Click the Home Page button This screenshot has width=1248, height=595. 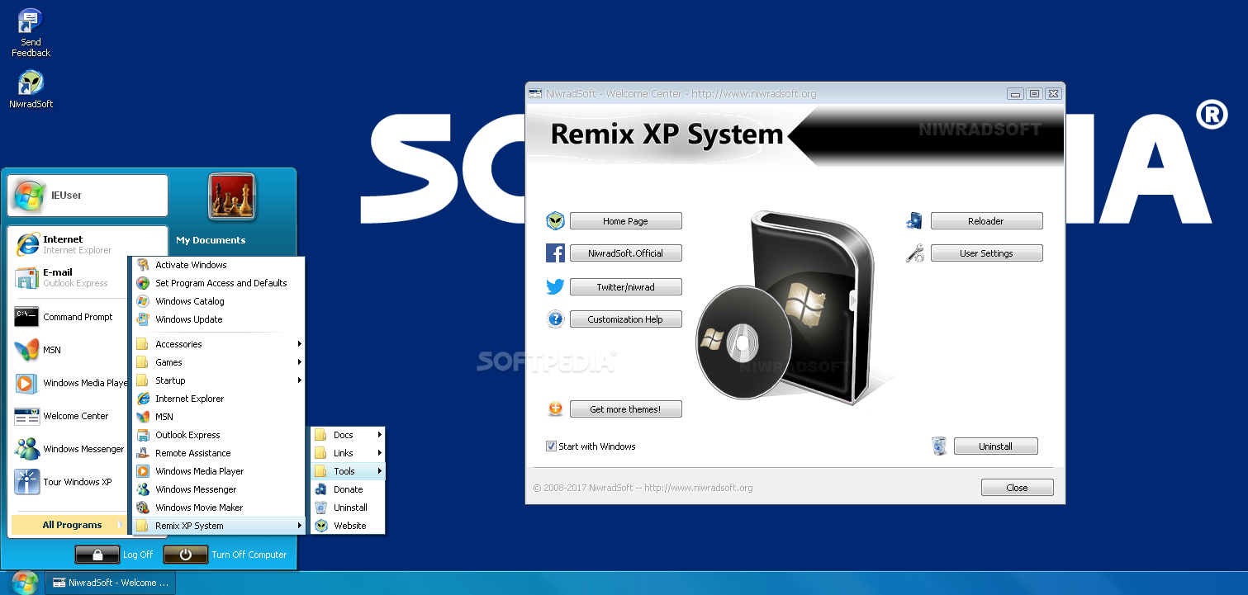click(x=625, y=221)
